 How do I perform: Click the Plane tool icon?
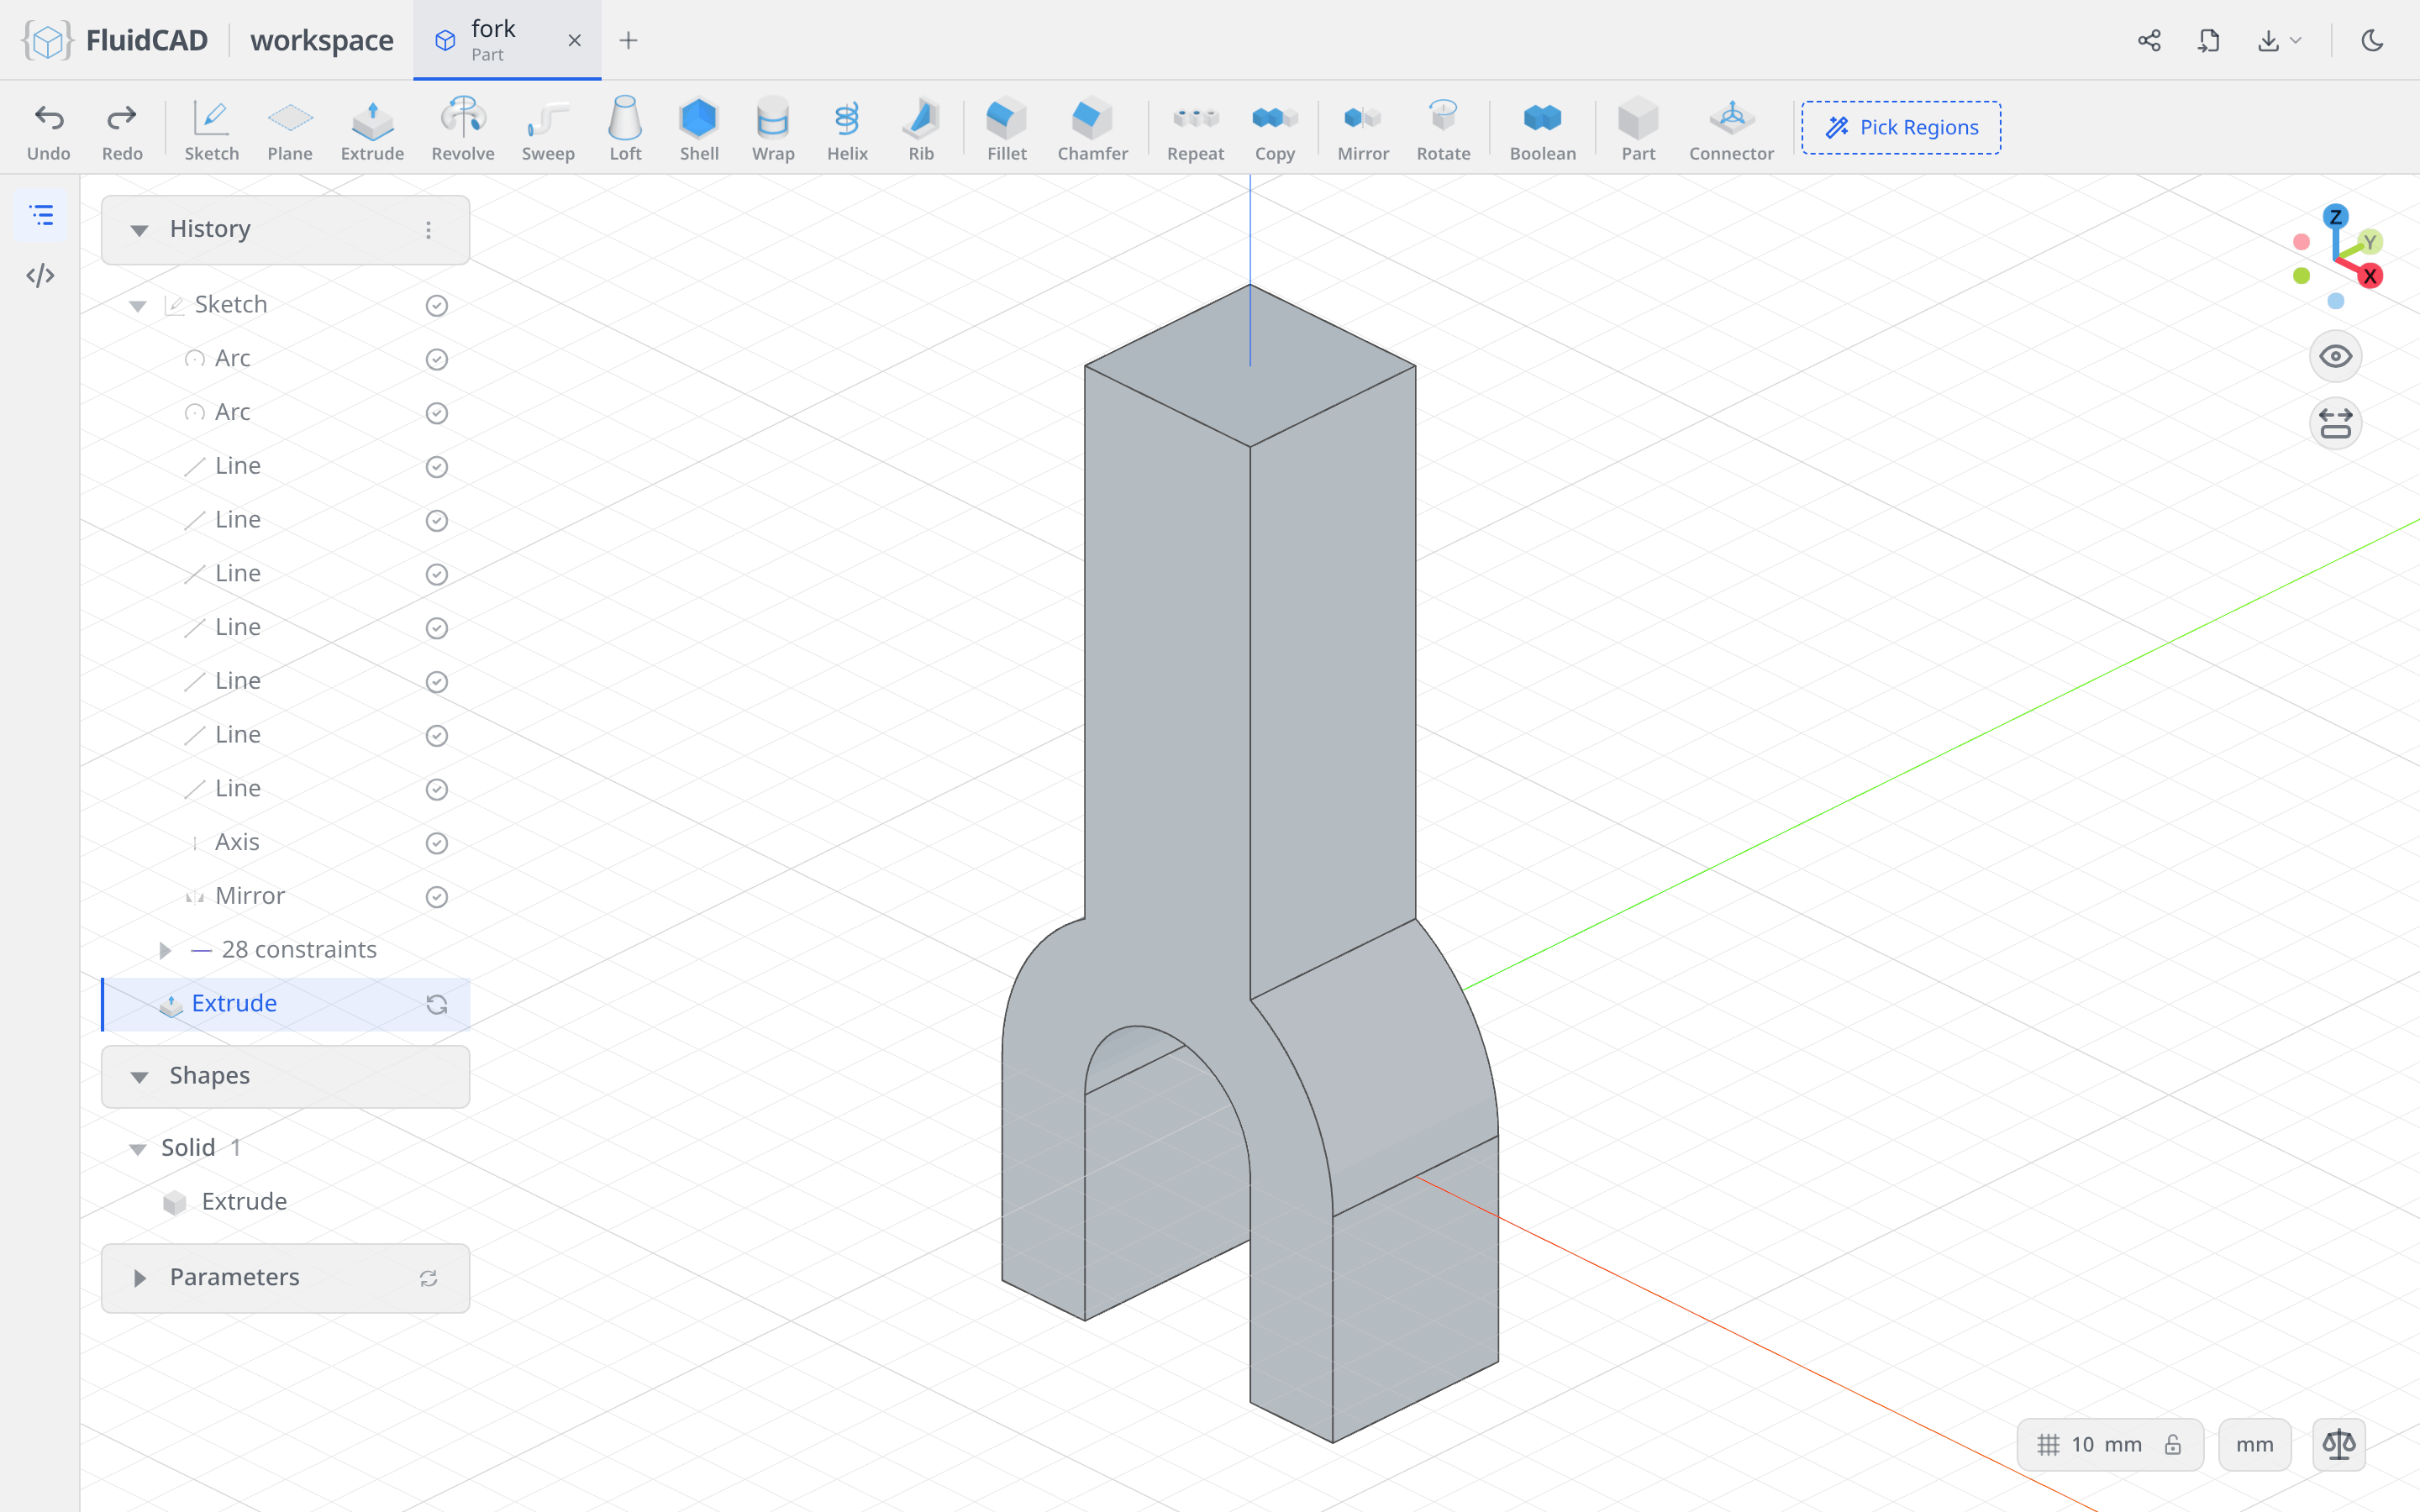290,129
